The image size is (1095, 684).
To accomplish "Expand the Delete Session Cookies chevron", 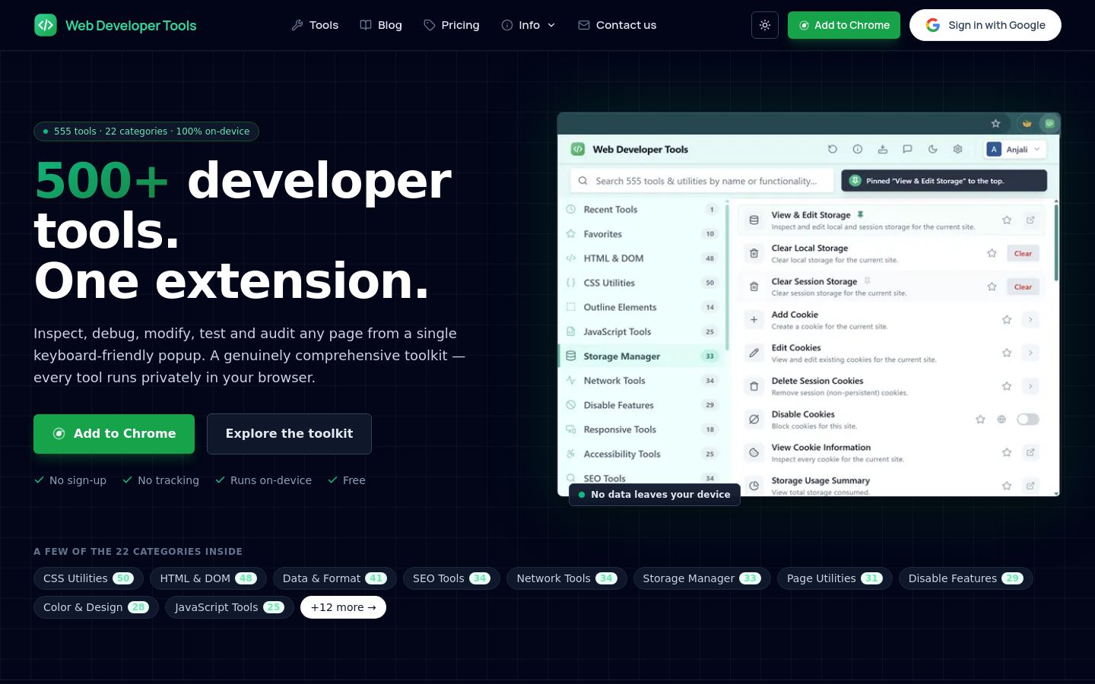I will [1030, 386].
